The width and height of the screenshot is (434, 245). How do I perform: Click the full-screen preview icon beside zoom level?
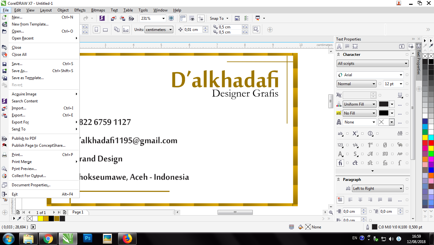[171, 19]
